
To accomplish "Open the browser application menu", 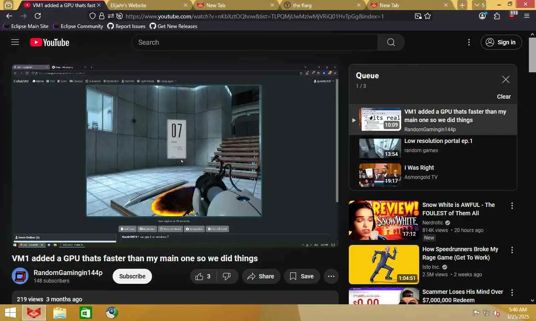I will (527, 16).
